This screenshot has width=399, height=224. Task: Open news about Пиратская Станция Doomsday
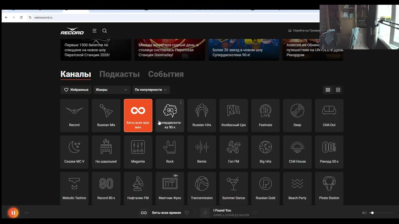coord(170,50)
